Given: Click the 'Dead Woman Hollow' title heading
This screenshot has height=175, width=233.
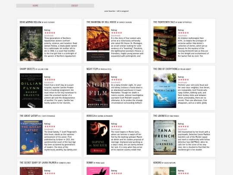Looking at the screenshot, I should 30,22.
